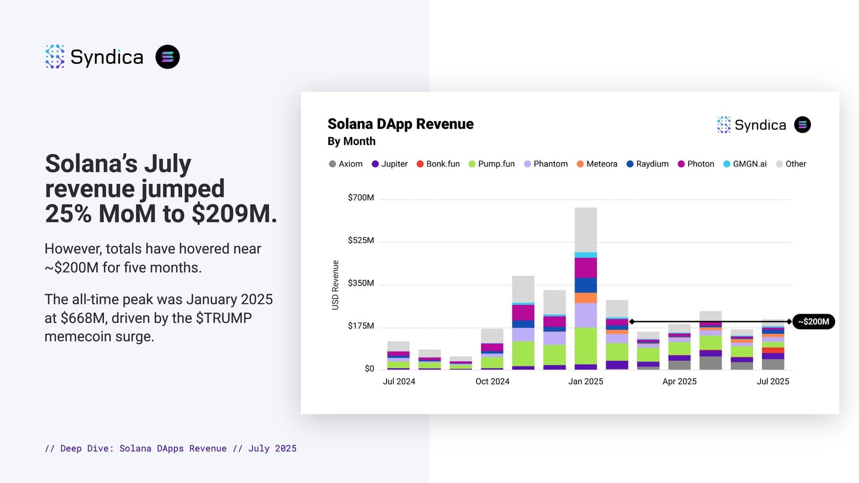Select the Bonk.fun legend label
Viewport: 859px width, 483px height.
pyautogui.click(x=443, y=164)
